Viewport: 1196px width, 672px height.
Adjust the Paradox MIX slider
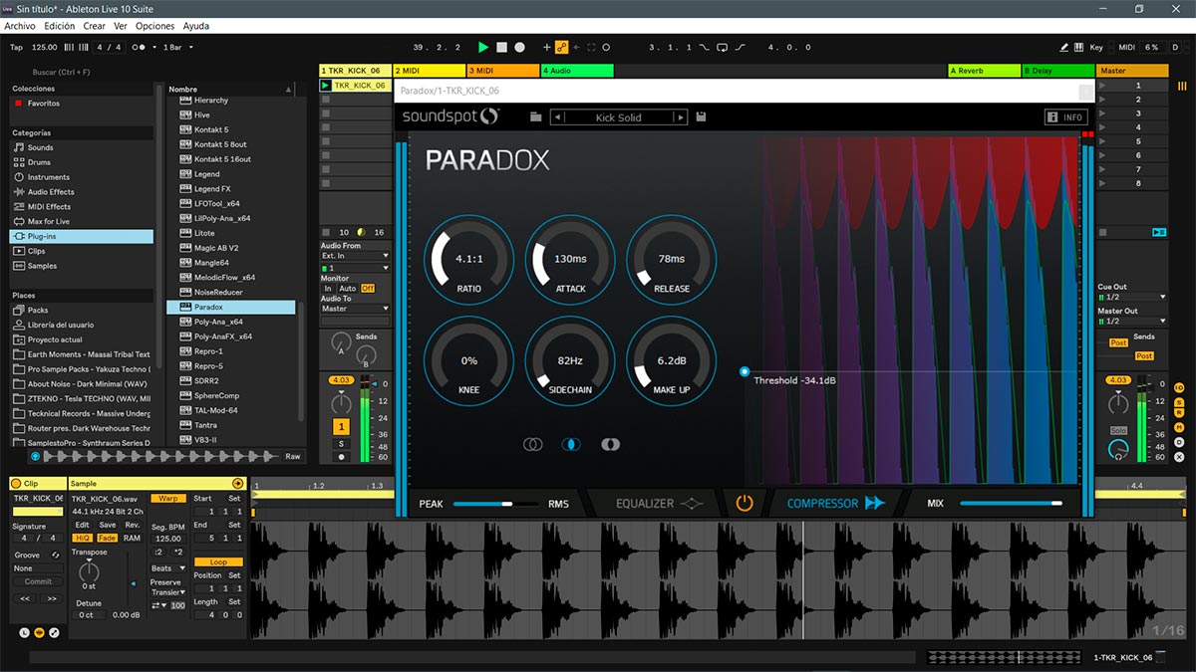pyautogui.click(x=1011, y=504)
